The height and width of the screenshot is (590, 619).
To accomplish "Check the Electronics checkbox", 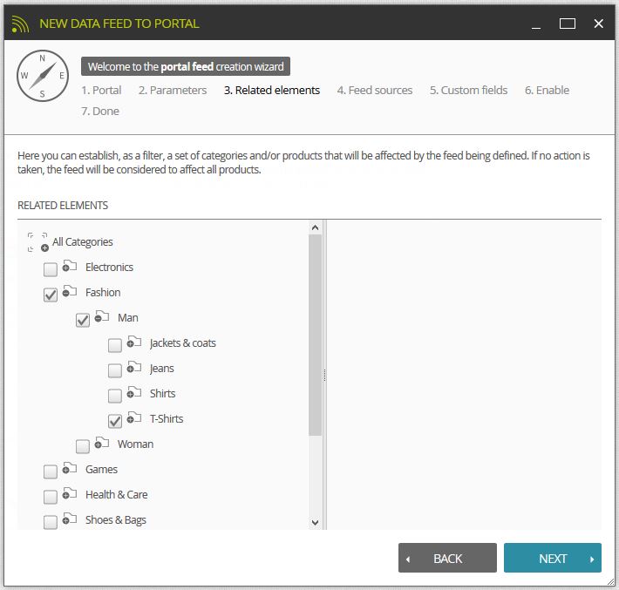I will [51, 269].
